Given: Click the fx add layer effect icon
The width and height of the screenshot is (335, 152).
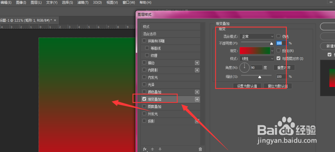Looking at the screenshot, I should point(145,149).
